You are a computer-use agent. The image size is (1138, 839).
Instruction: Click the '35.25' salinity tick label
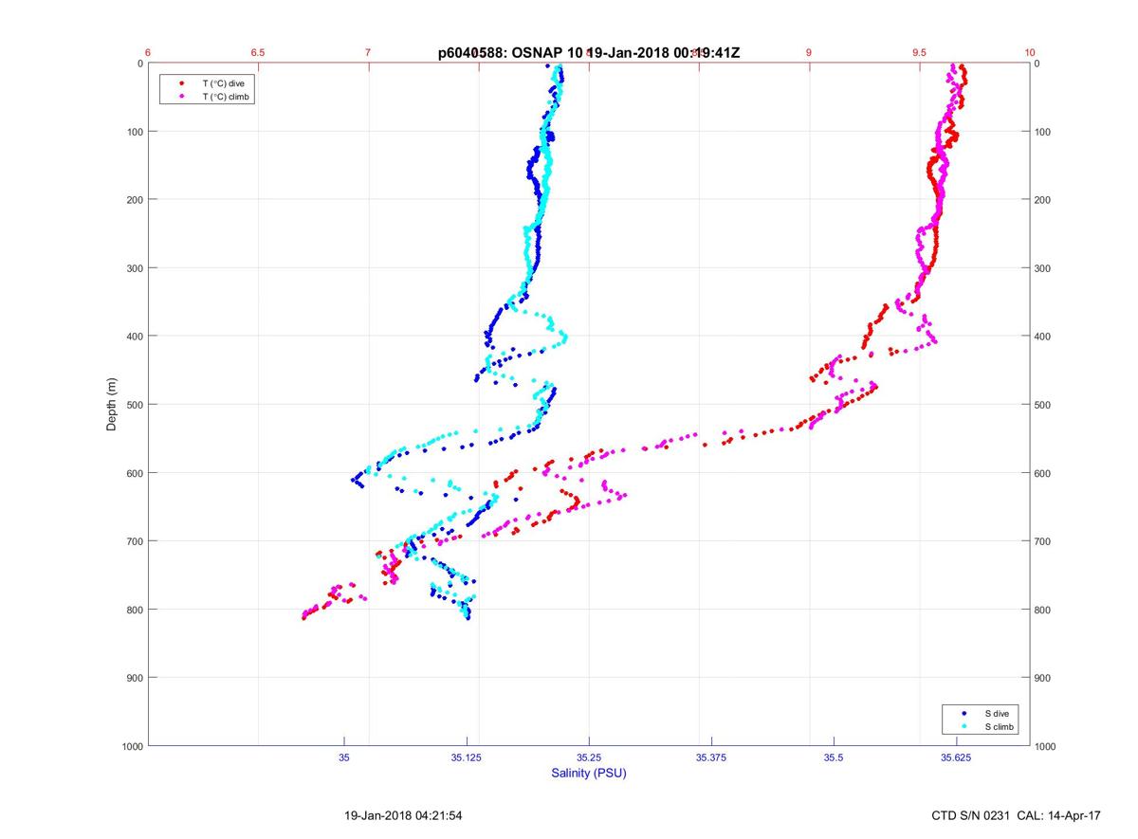point(589,757)
